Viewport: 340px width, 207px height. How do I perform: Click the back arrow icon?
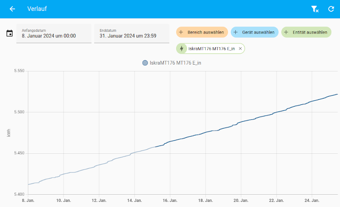tap(12, 9)
